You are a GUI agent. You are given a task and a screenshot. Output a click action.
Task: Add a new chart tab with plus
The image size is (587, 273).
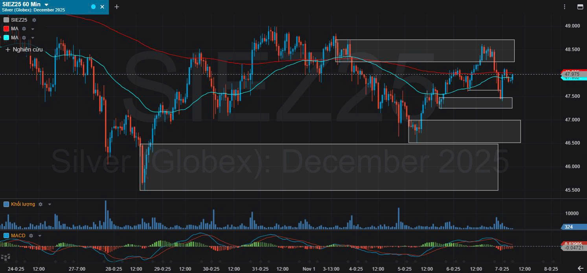(x=116, y=7)
